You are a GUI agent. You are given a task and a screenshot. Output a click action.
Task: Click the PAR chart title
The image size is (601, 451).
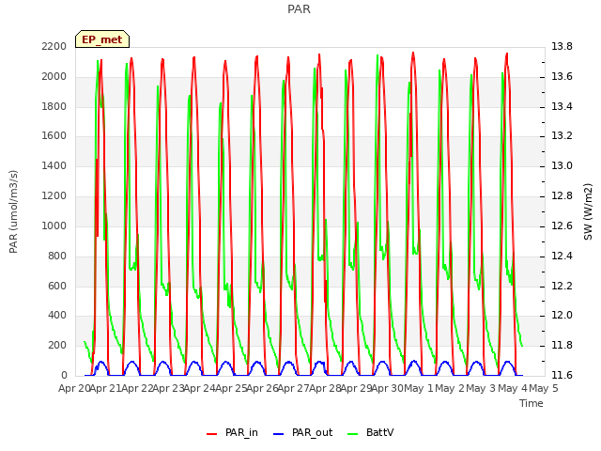(299, 9)
